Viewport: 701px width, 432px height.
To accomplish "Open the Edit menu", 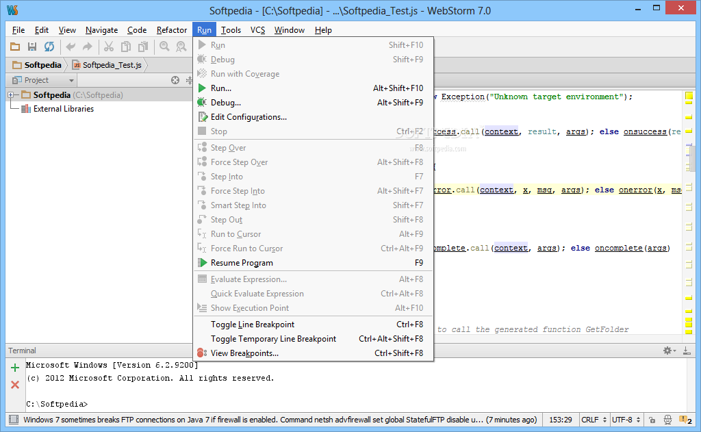I will [42, 30].
